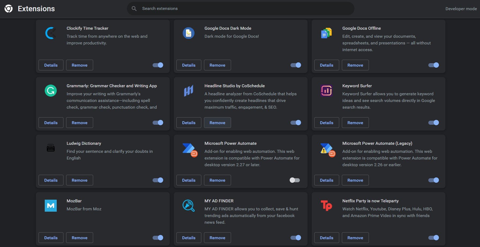Remove Keyword Surfer extension
This screenshot has width=480, height=247.
355,123
